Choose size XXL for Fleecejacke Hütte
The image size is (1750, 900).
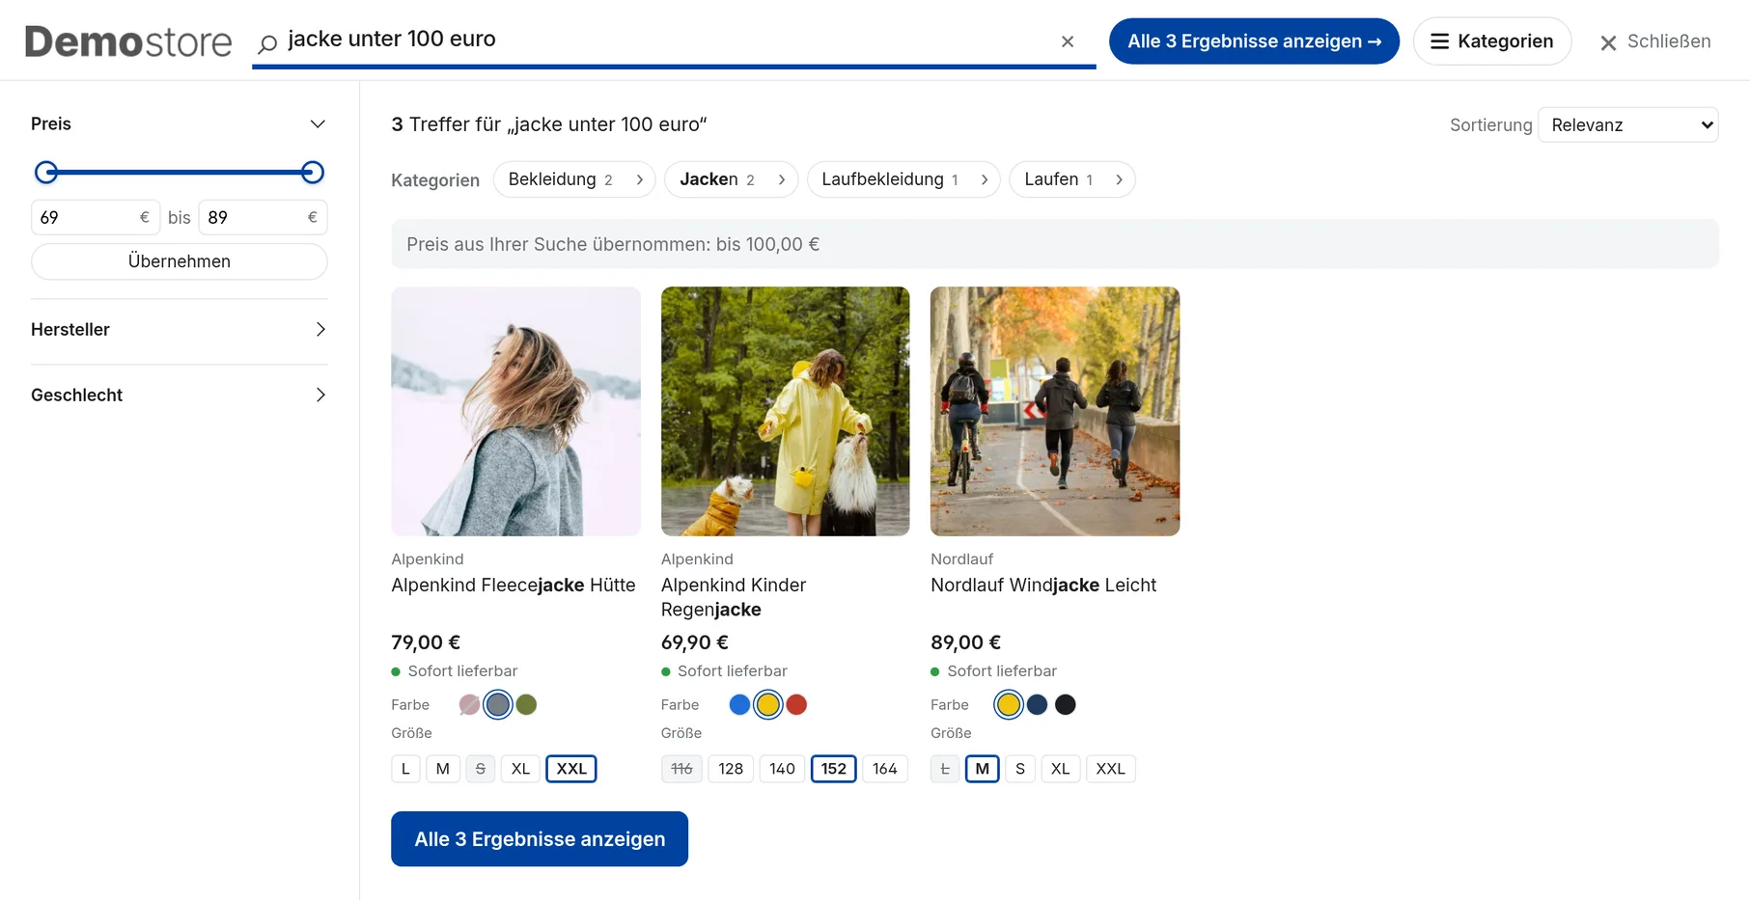pyautogui.click(x=571, y=769)
